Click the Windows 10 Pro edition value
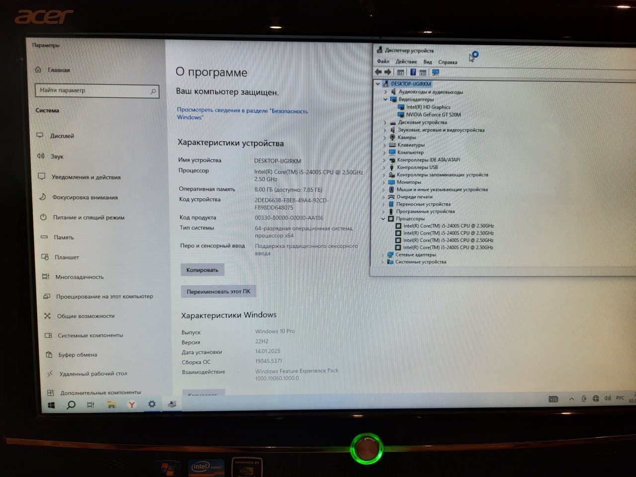636x477 pixels. point(275,331)
